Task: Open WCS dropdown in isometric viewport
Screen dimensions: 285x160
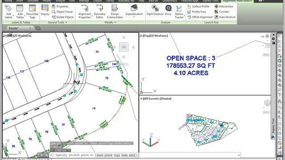Action: tap(266, 112)
